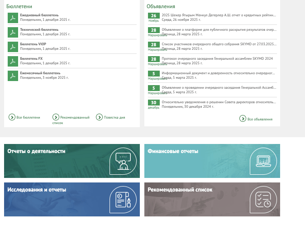Click arrow icon next to Повестка дня
The width and height of the screenshot is (305, 230).
(x=99, y=117)
